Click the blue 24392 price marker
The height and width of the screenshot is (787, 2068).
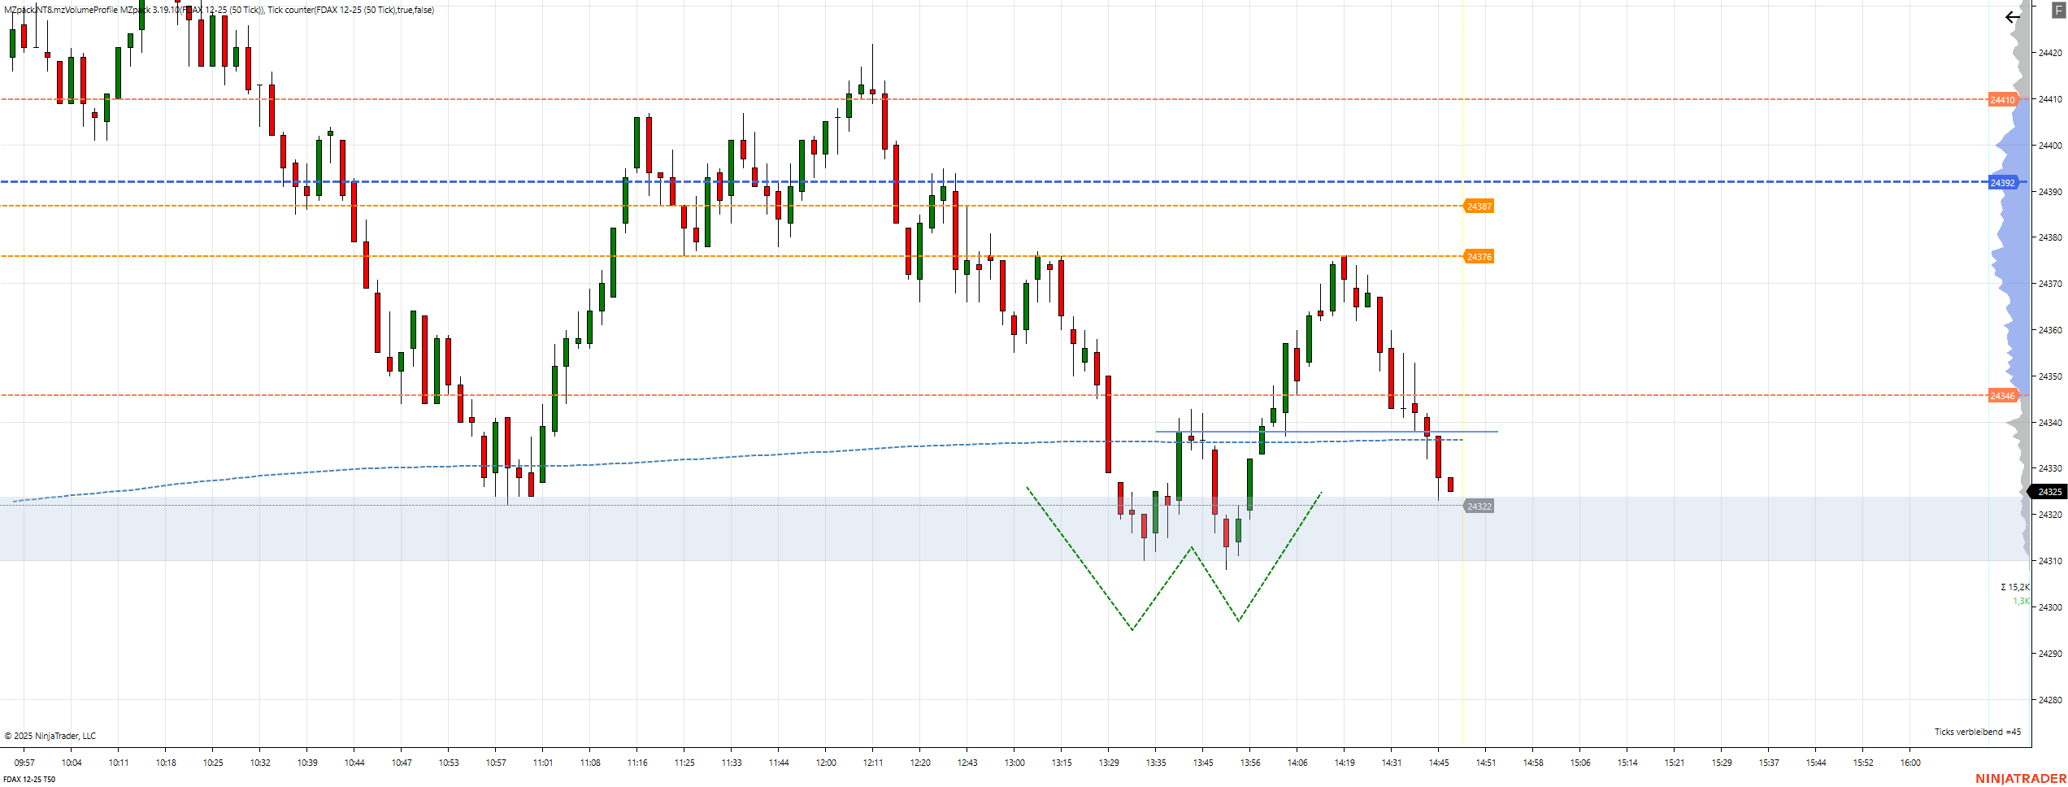(2003, 183)
